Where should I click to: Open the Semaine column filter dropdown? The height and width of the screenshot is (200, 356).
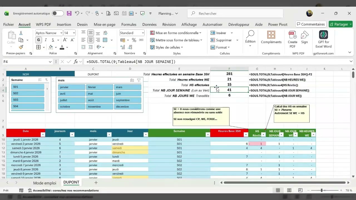pos(207,135)
